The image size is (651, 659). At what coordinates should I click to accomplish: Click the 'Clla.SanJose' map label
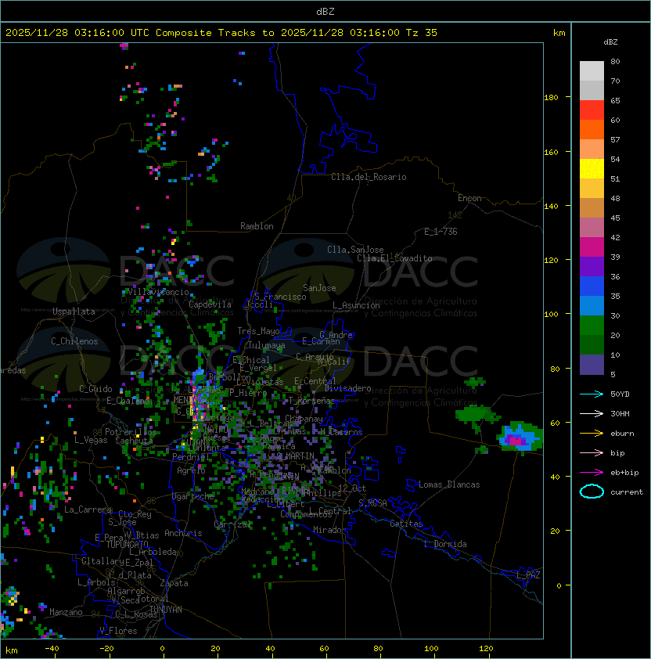(355, 250)
